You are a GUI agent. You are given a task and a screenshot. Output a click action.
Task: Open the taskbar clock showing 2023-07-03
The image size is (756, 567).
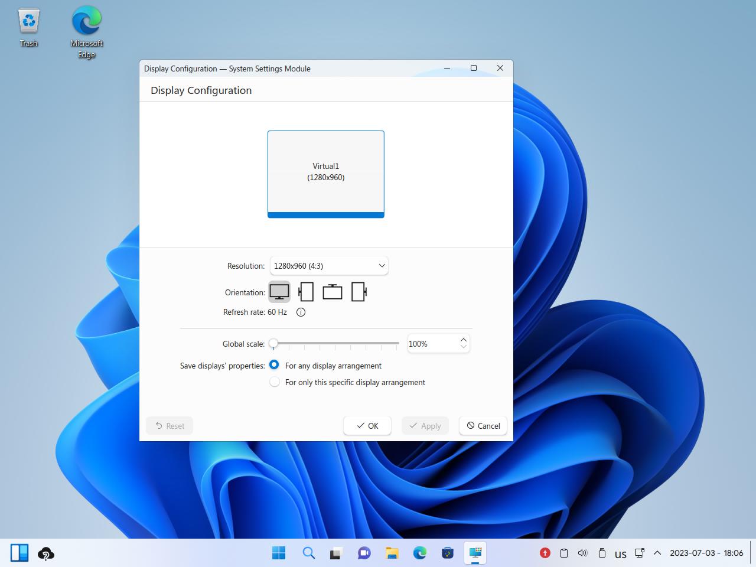point(706,553)
